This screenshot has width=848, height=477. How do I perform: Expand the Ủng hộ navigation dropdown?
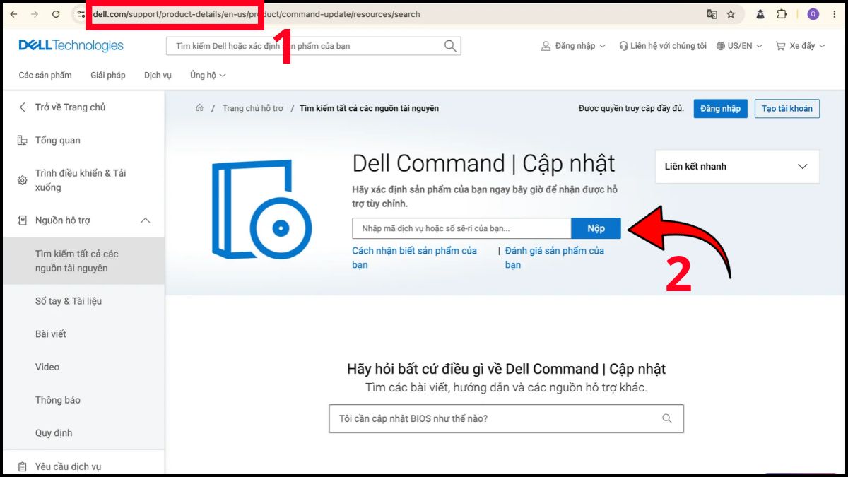[x=208, y=75]
